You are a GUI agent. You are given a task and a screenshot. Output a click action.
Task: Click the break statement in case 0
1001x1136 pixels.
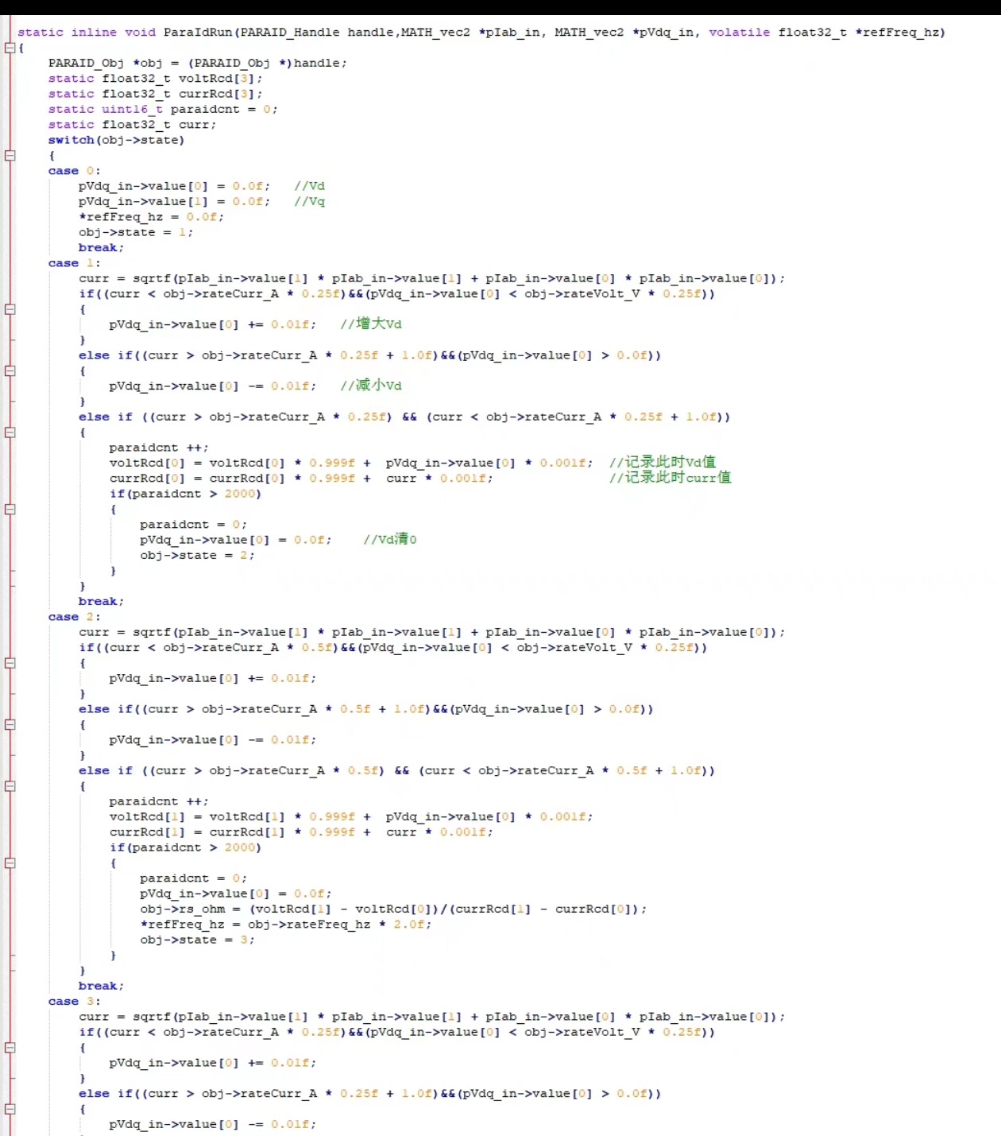pyautogui.click(x=101, y=248)
